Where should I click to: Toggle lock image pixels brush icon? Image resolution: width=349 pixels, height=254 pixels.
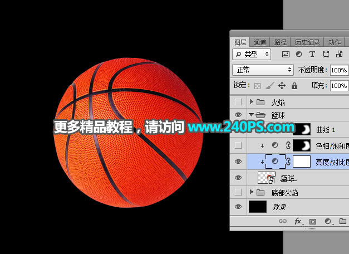click(270, 86)
